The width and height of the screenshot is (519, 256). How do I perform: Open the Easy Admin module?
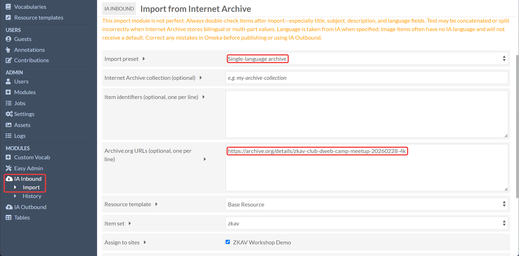click(29, 168)
